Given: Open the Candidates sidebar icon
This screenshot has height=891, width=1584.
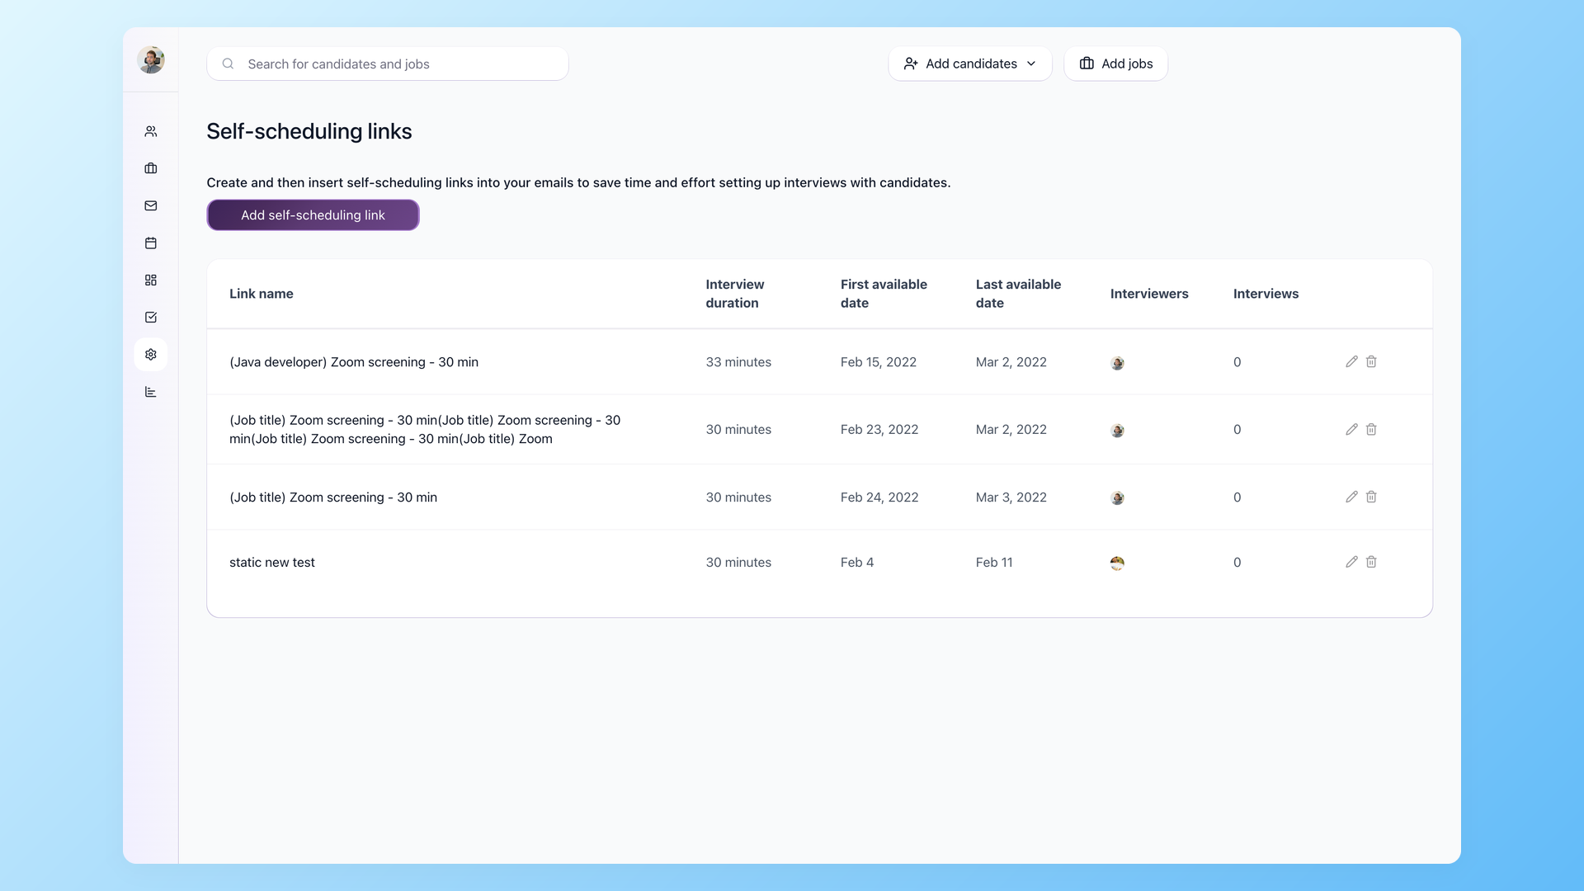Looking at the screenshot, I should pos(151,131).
